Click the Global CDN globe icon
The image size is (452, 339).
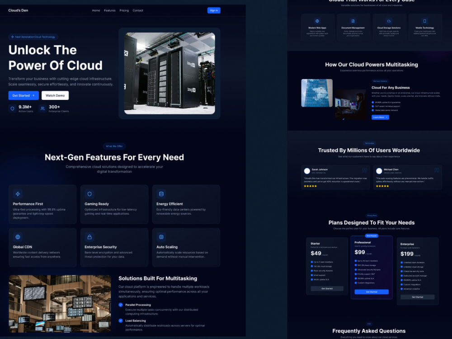click(x=18, y=237)
